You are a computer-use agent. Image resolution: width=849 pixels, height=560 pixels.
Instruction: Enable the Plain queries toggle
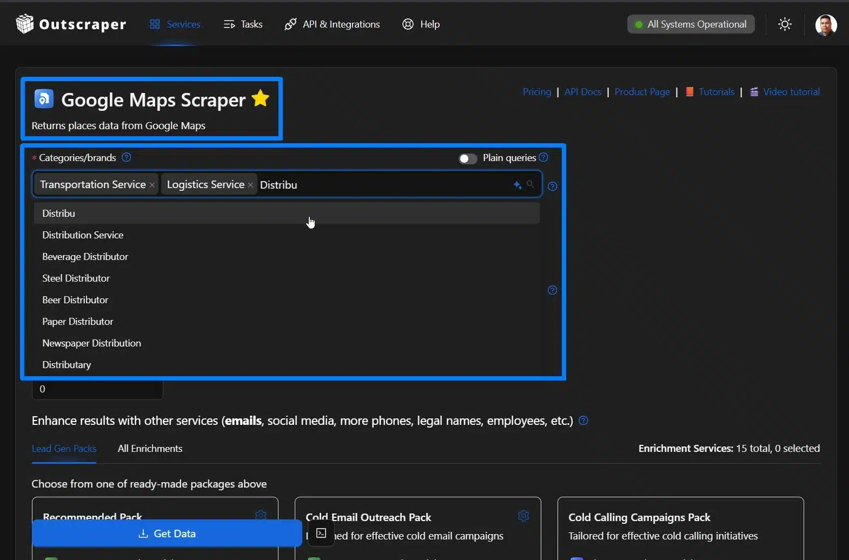click(468, 158)
